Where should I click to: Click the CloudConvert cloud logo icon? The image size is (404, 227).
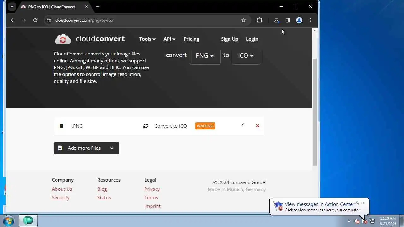(63, 39)
